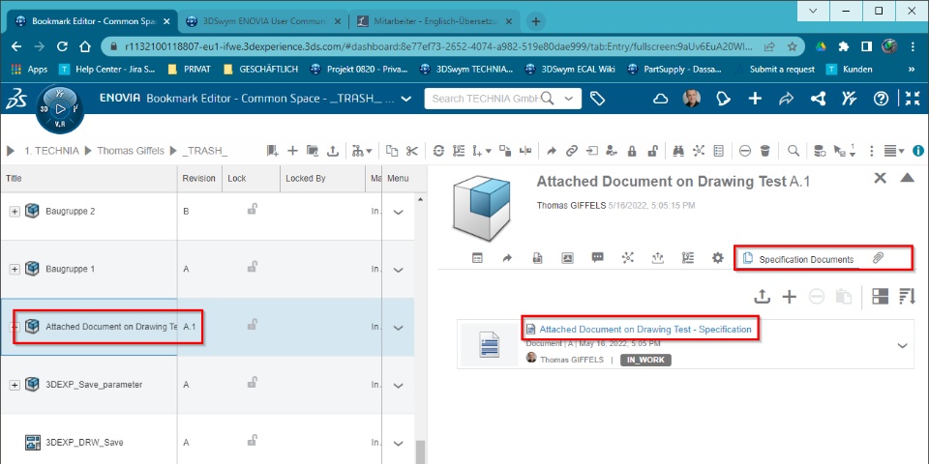Click the tag icon next to the search box
Image resolution: width=929 pixels, height=464 pixels.
tap(597, 99)
